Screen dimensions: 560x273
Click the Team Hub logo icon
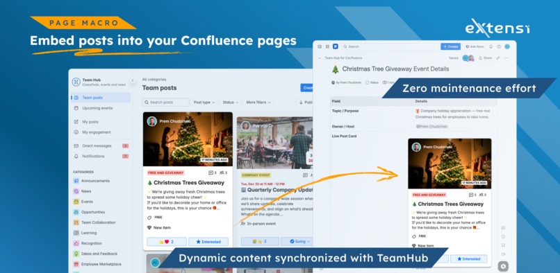[76, 82]
